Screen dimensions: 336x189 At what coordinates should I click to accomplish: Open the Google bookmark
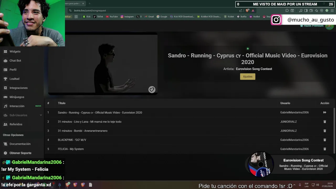pos(162,17)
